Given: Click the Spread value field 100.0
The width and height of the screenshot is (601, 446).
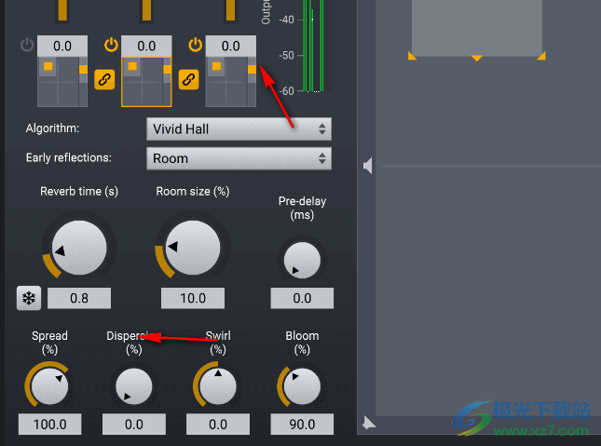Looking at the screenshot, I should click(x=49, y=425).
